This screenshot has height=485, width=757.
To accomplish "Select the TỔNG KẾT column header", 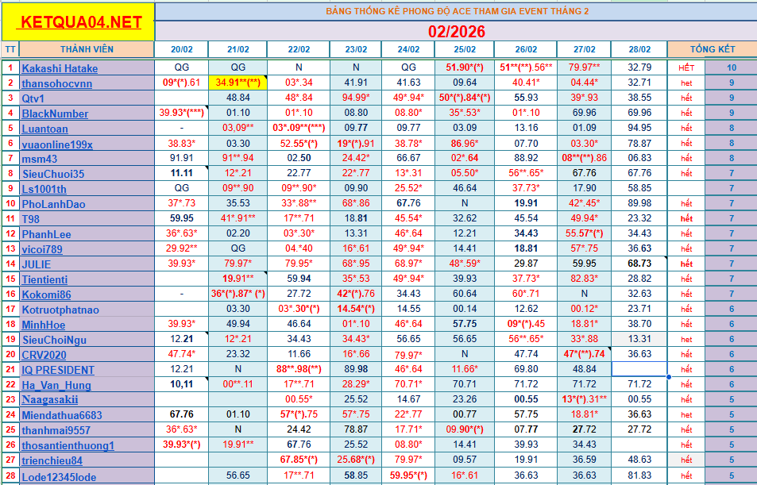I will 713,49.
